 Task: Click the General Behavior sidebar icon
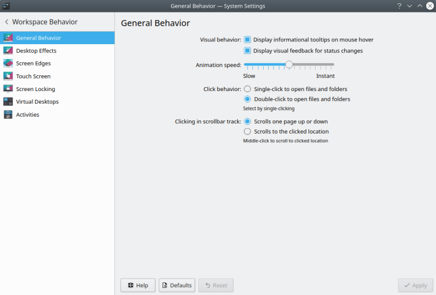(x=8, y=38)
